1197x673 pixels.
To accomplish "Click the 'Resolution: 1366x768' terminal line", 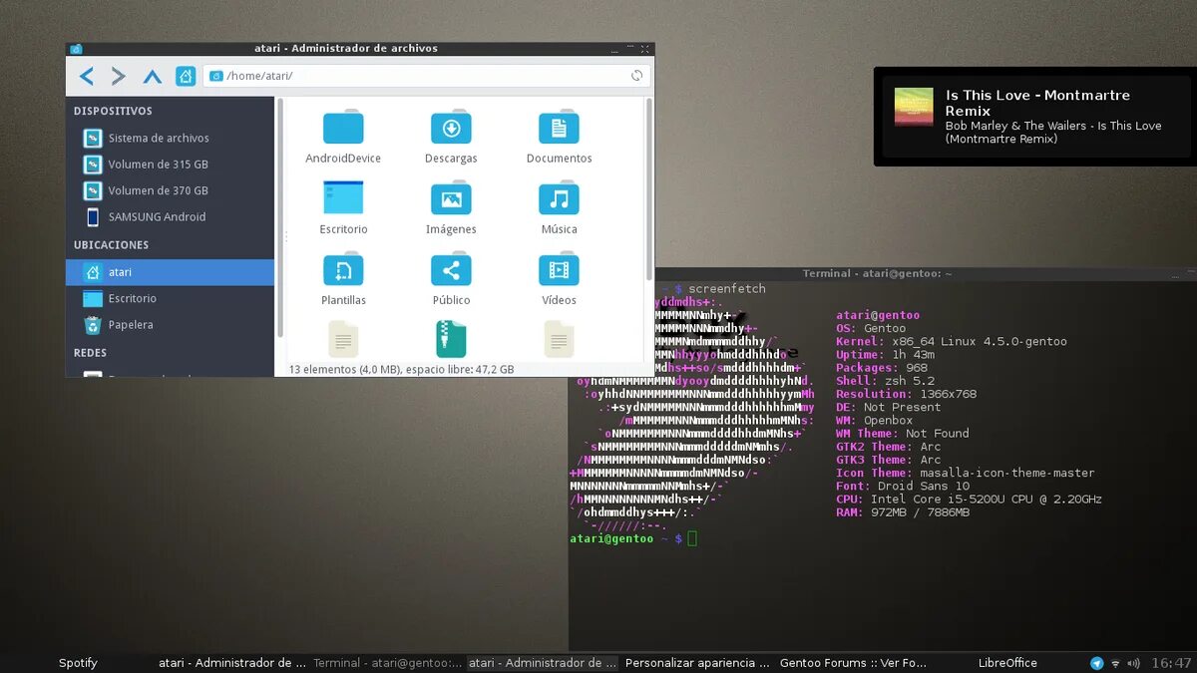I will 906,394.
